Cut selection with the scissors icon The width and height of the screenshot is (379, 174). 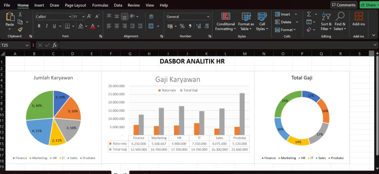tap(20, 14)
